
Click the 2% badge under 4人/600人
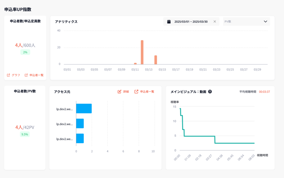click(x=25, y=52)
